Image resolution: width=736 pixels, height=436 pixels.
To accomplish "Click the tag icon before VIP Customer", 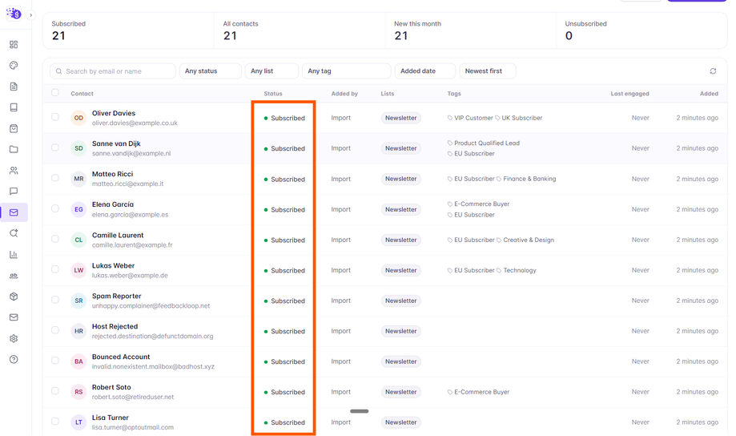I will point(450,118).
